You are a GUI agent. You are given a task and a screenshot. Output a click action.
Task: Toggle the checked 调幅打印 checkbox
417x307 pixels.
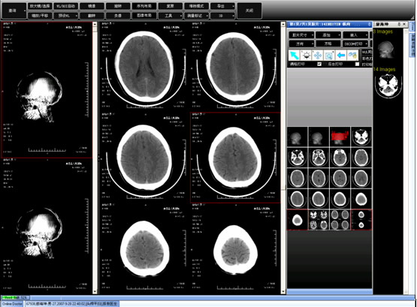pos(319,64)
